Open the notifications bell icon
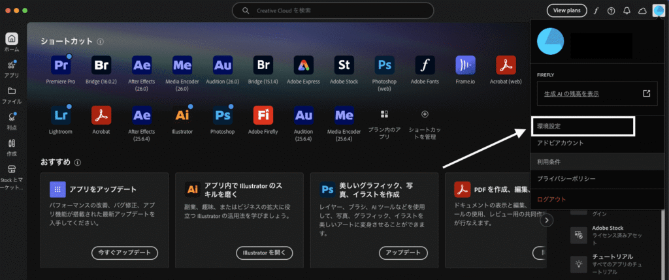Screen dimensions: 669x280 tap(627, 11)
